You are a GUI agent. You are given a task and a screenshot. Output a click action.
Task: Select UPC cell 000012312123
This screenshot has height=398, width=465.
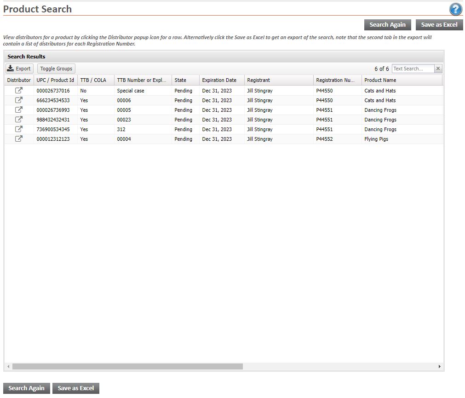pyautogui.click(x=56, y=139)
